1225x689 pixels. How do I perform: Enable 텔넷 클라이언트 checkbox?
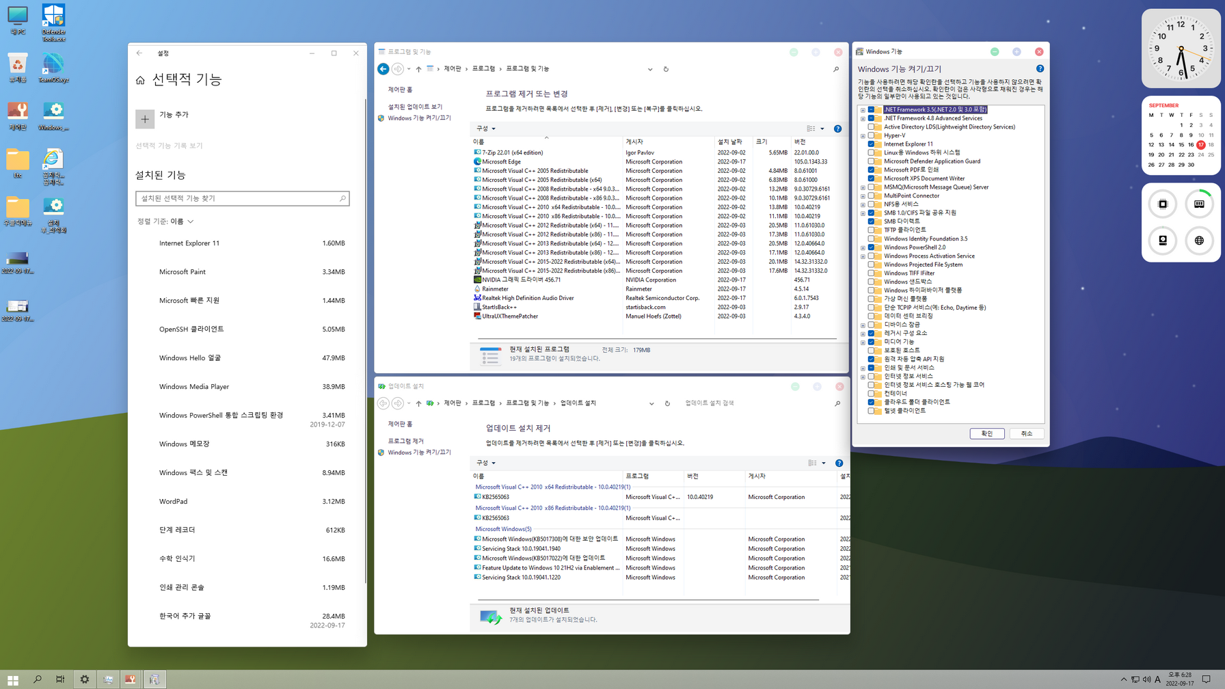pyautogui.click(x=871, y=411)
